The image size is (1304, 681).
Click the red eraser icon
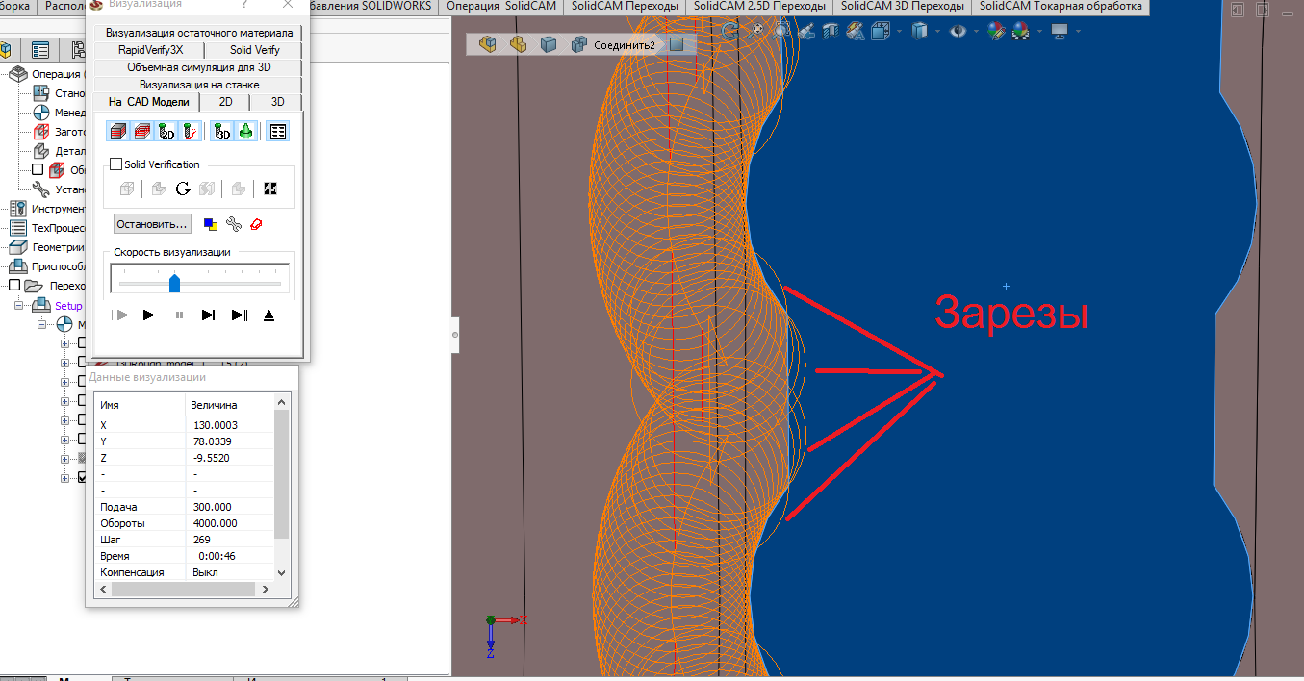coord(256,224)
